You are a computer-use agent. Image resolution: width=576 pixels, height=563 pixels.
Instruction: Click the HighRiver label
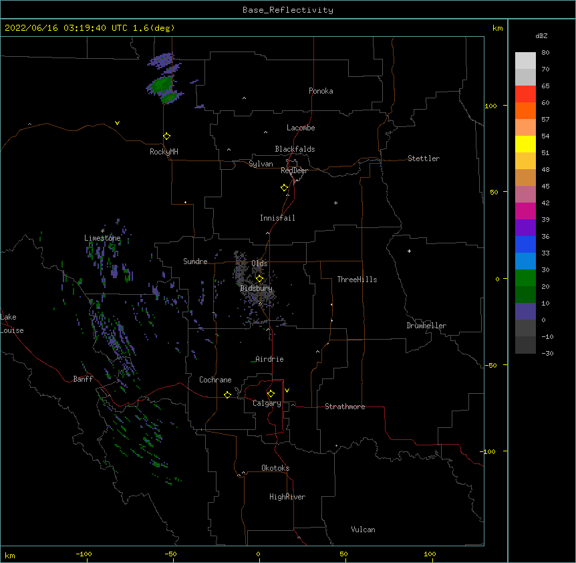(287, 497)
